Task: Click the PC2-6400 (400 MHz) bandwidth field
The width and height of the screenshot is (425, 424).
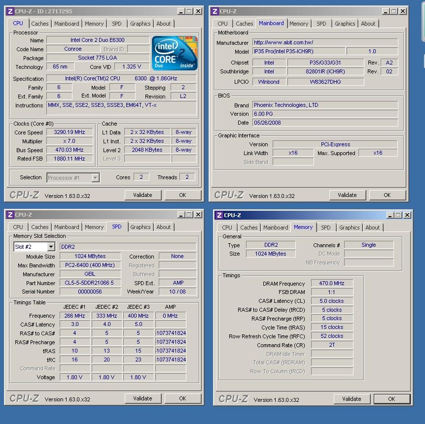Action: [90, 265]
